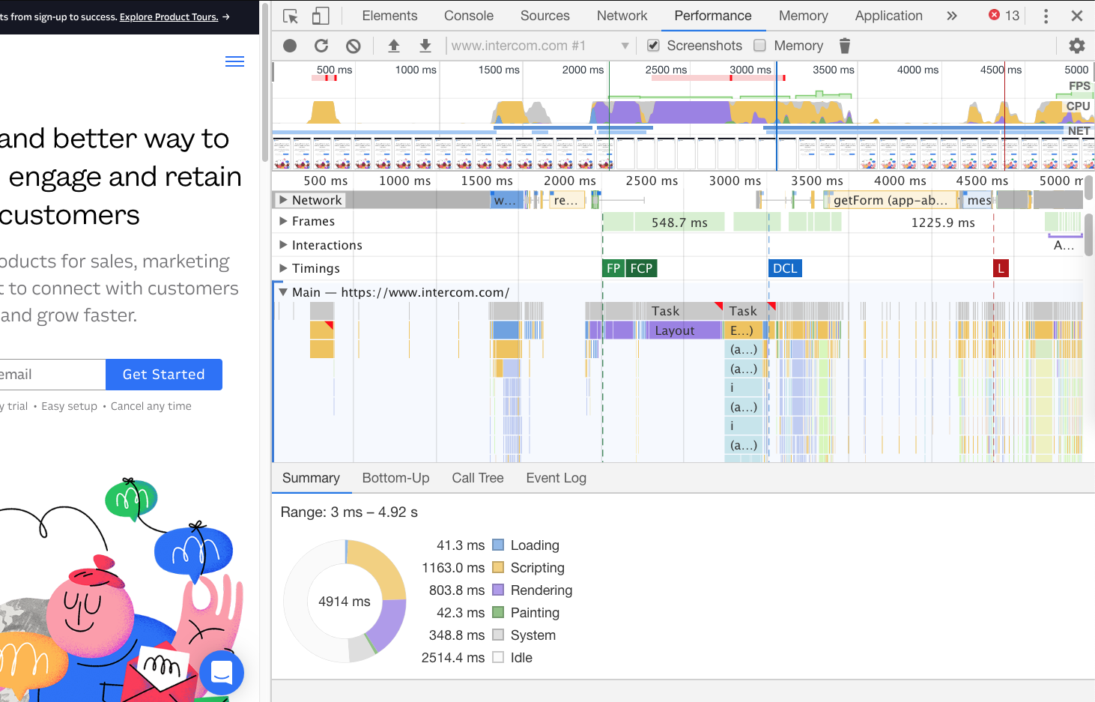Switch to the Network tab
The height and width of the screenshot is (702, 1095).
[622, 16]
